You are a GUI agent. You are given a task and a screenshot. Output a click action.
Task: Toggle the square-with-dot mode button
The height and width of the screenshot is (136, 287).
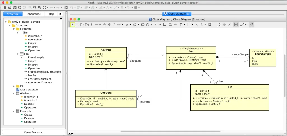pyautogui.click(x=236, y=25)
